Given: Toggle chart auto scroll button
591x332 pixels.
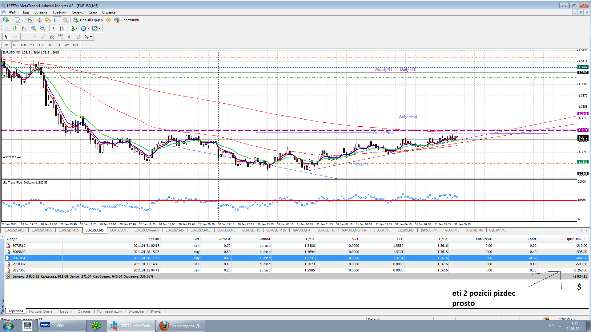Looking at the screenshot, I should coord(53,28).
